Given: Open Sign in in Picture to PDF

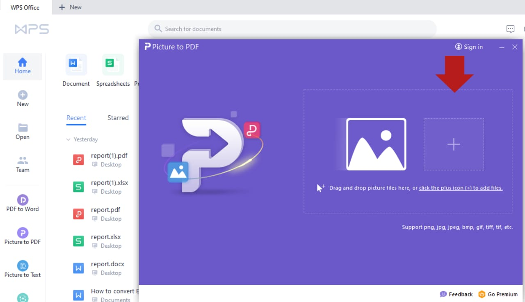Looking at the screenshot, I should (469, 47).
